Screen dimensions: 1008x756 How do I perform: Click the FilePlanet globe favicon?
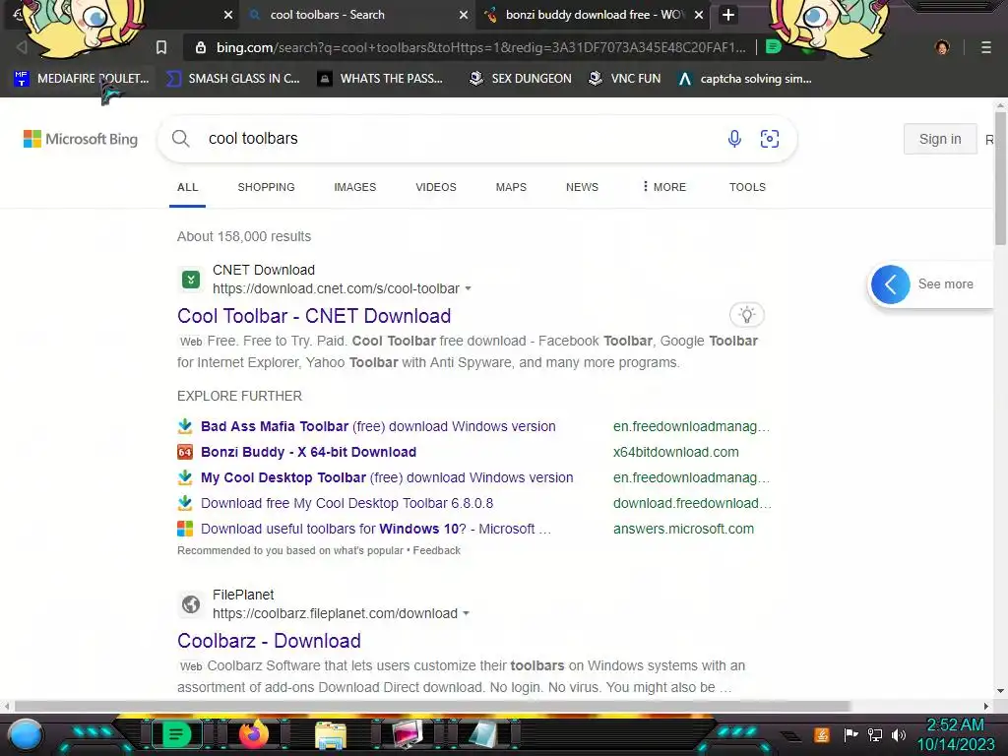point(190,604)
